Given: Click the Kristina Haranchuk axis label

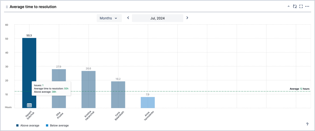Looking at the screenshot, I should coord(89,115).
